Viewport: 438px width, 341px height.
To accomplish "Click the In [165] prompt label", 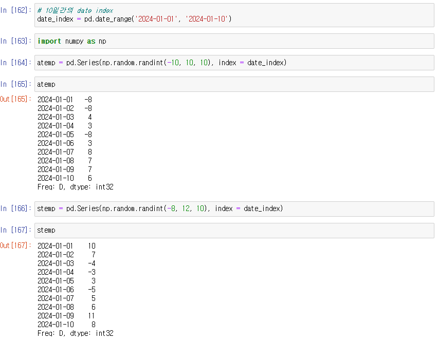I will click(15, 84).
